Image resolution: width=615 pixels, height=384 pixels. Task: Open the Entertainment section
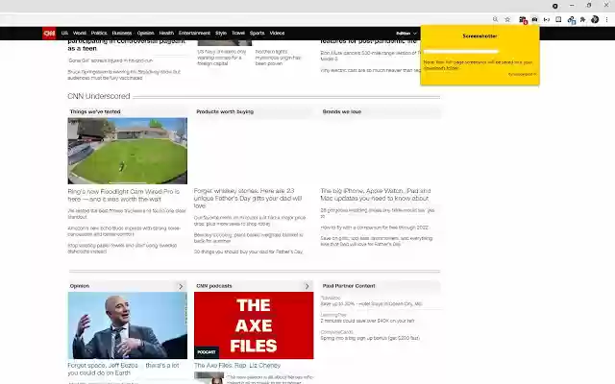pos(194,34)
